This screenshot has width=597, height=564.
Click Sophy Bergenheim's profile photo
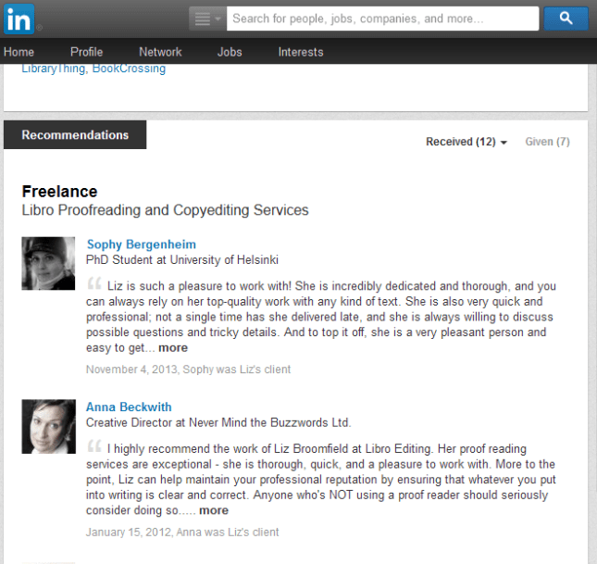(x=48, y=263)
